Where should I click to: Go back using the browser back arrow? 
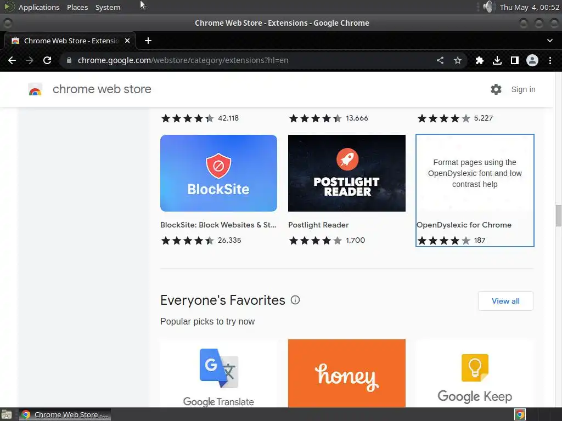coord(12,60)
